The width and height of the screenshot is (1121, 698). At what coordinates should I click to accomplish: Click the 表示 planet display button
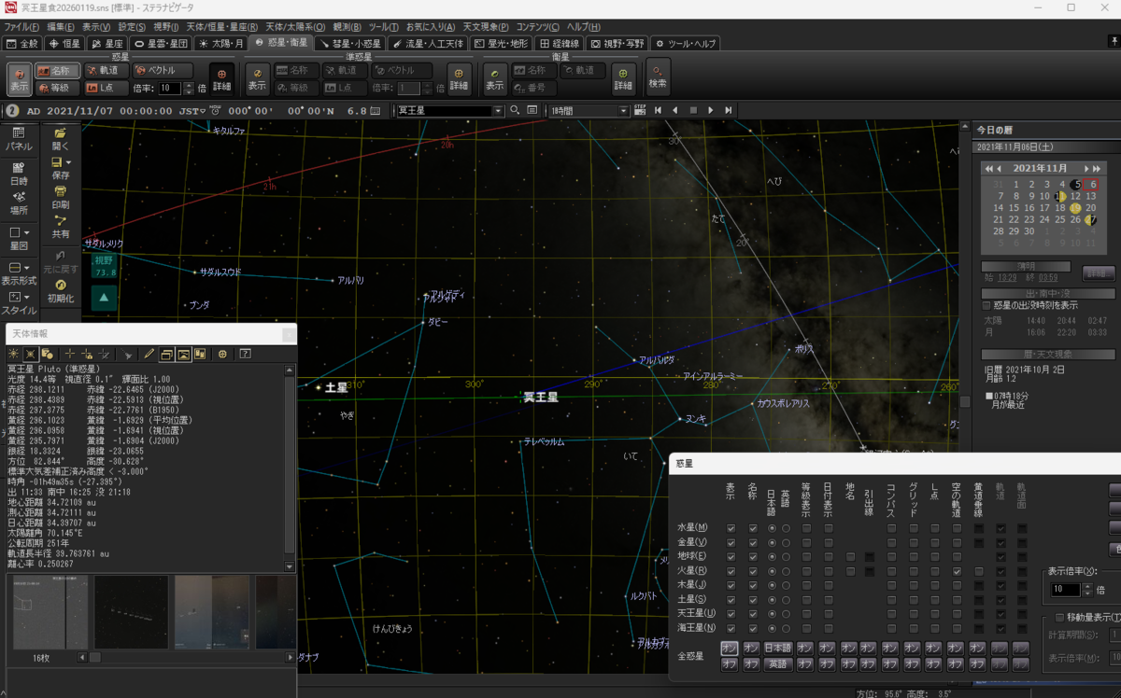pyautogui.click(x=20, y=79)
